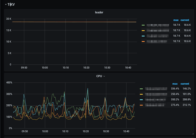Click cyan color swatch in leader legend
The width and height of the screenshot is (196, 138).
click(x=143, y=36)
